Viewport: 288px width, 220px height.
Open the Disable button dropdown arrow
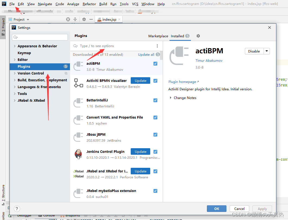267,51
